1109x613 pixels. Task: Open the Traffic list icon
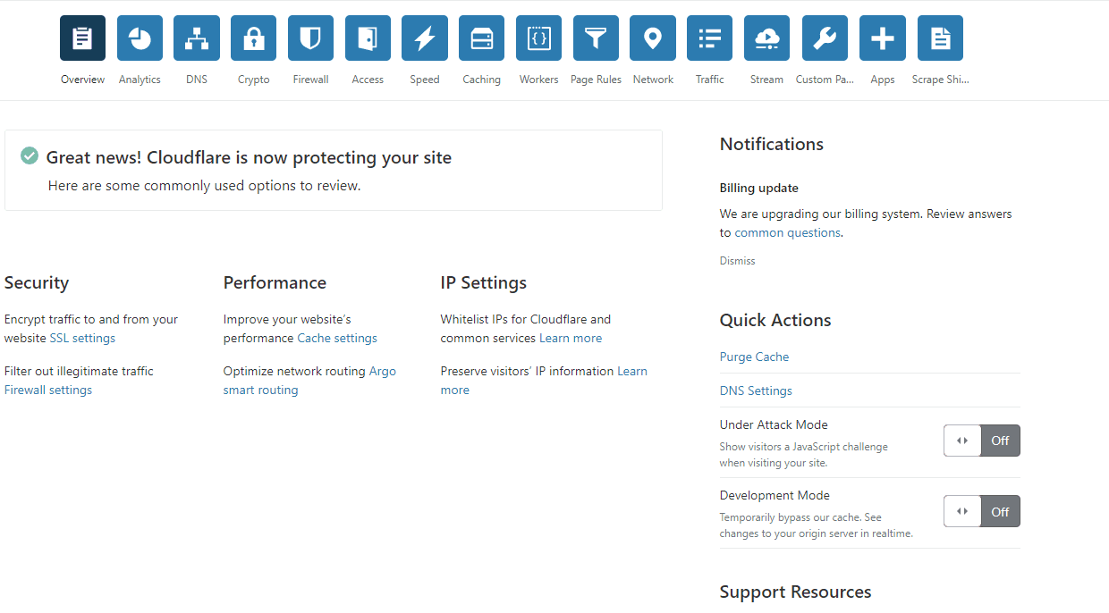coord(710,38)
